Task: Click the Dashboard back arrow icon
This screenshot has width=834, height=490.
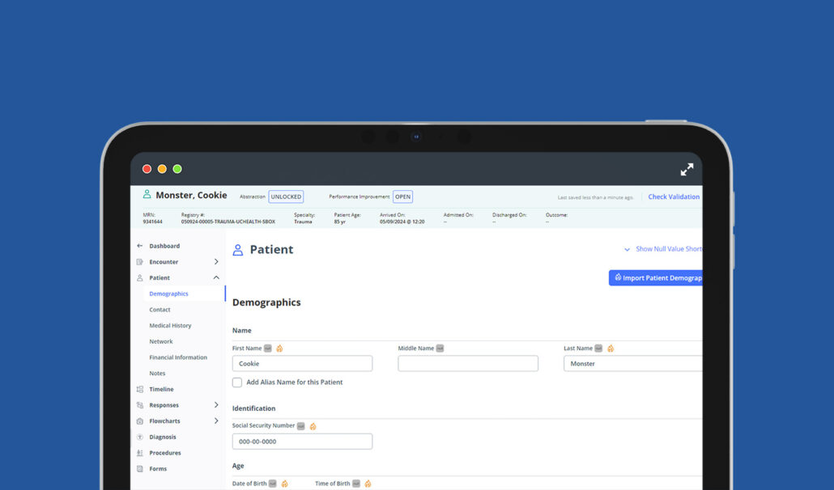Action: pos(140,246)
